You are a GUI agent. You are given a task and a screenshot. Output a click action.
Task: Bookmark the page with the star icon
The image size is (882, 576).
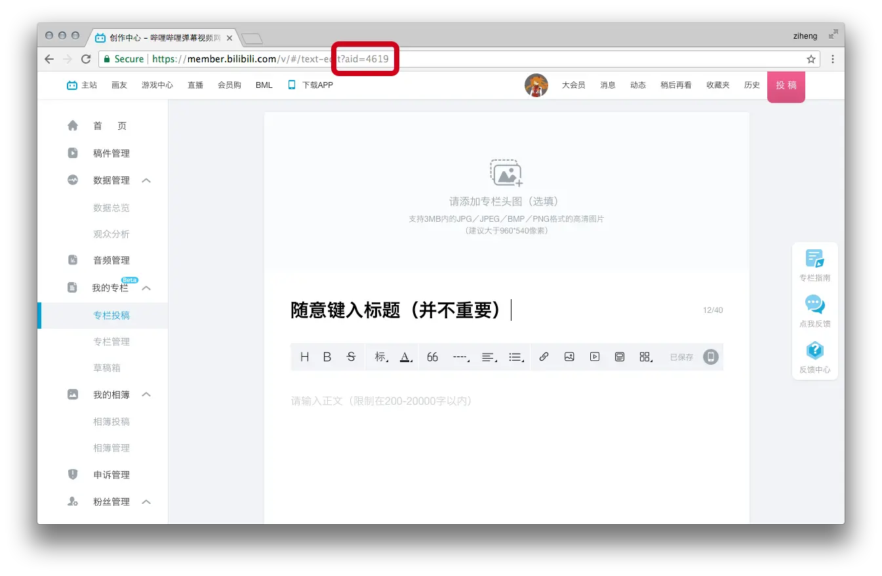pyautogui.click(x=811, y=59)
